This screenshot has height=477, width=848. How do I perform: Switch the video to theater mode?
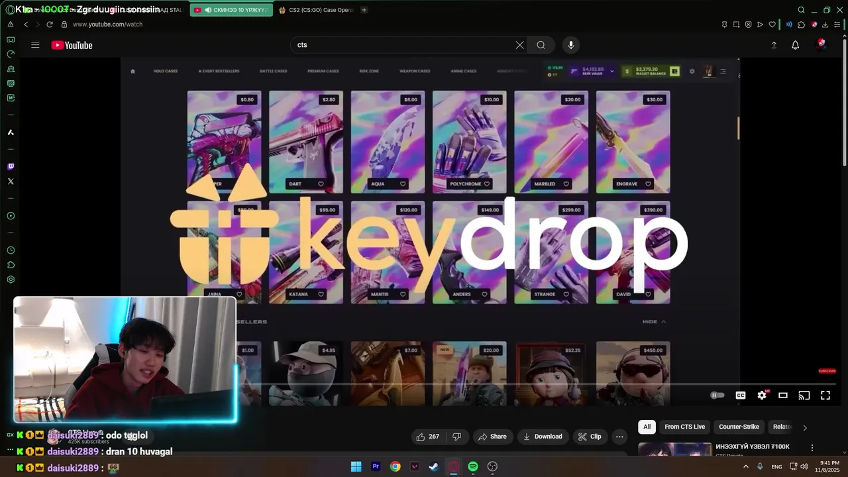(783, 396)
